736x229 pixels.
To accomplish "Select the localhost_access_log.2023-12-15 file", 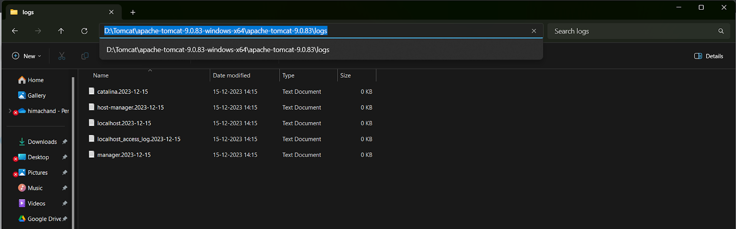I will [138, 139].
